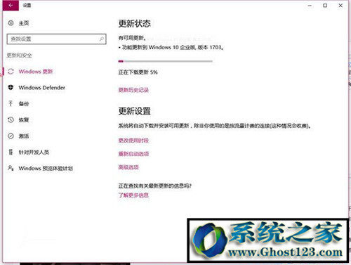Open 更新历史记录 update history link

(133, 90)
